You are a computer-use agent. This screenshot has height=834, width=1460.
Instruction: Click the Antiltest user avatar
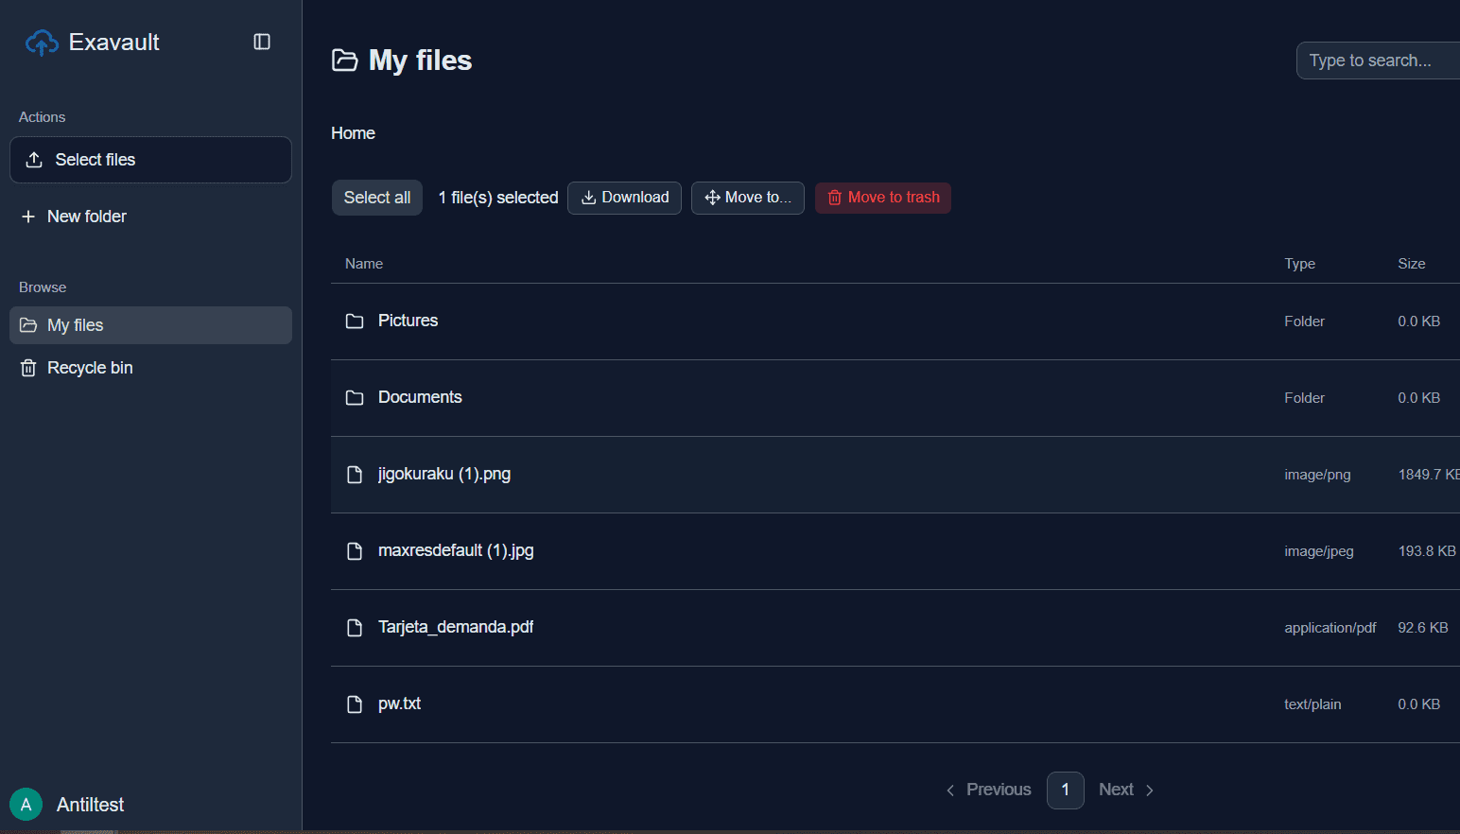26,805
